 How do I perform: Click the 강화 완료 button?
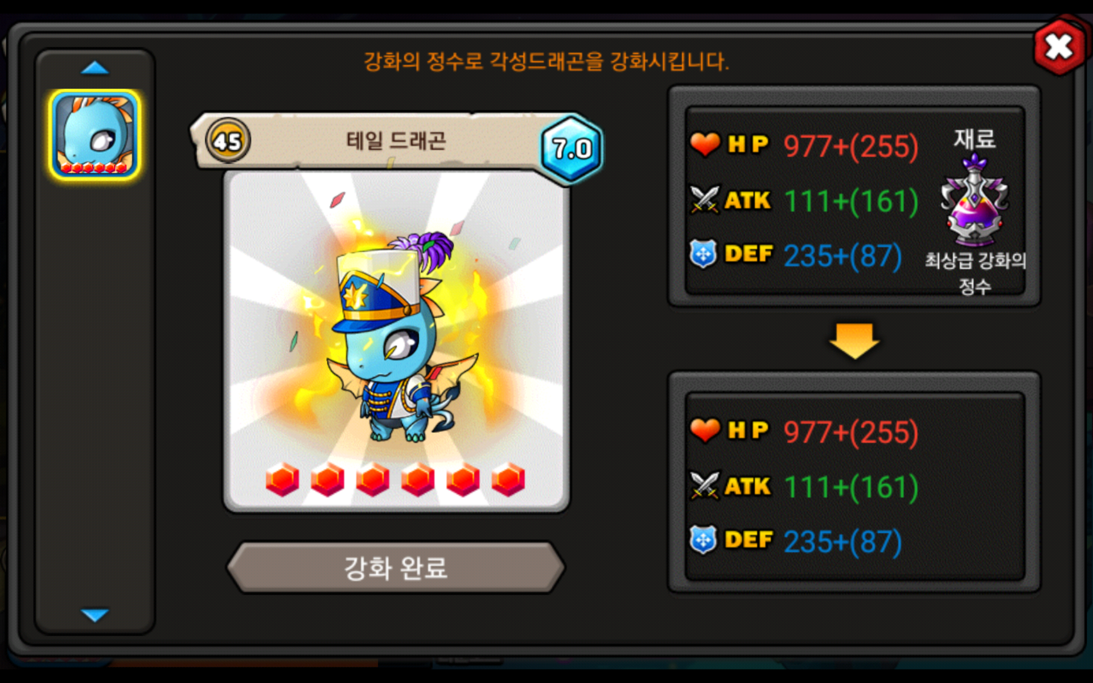pos(396,567)
